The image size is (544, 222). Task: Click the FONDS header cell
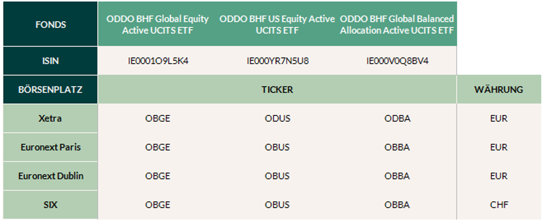pyautogui.click(x=50, y=24)
